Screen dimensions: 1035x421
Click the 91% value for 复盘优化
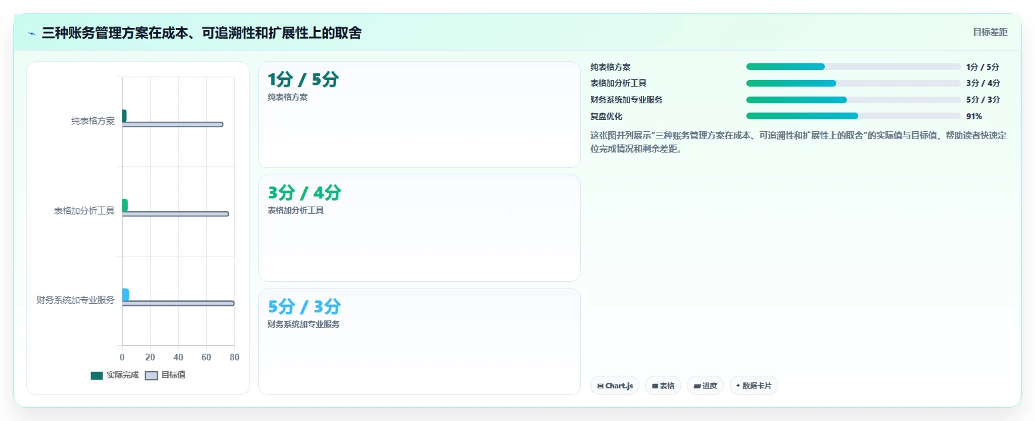[x=974, y=117]
